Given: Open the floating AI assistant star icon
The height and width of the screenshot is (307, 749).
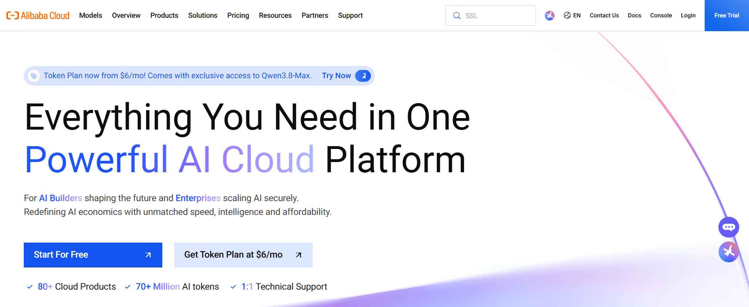Looking at the screenshot, I should [x=729, y=252].
